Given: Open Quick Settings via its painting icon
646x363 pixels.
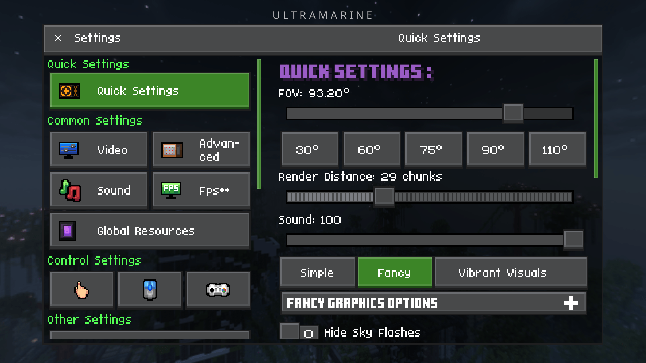Looking at the screenshot, I should 69,90.
